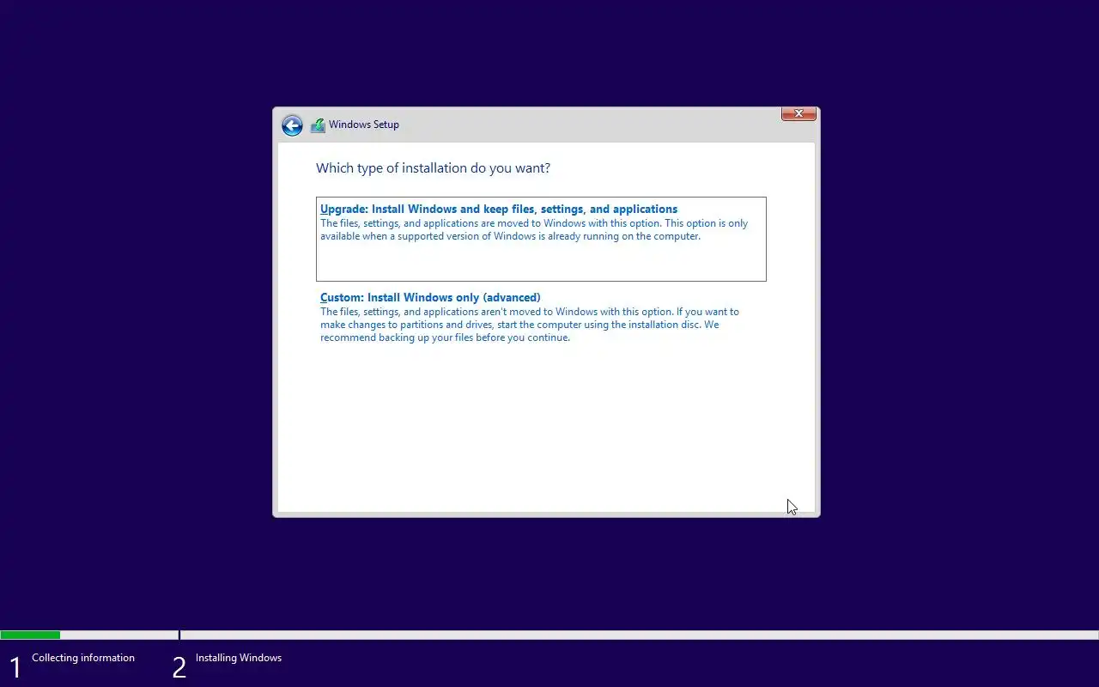The image size is (1099, 687).
Task: Click the Windows Setup disc icon
Action: (x=318, y=125)
